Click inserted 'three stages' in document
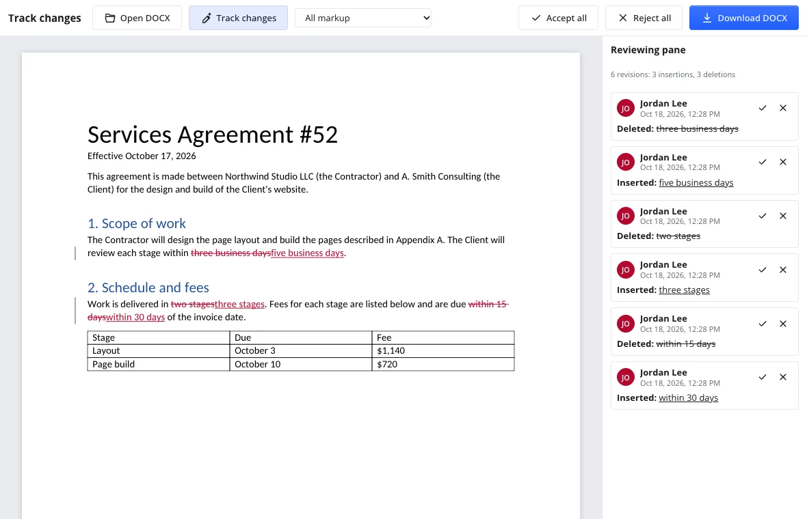The width and height of the screenshot is (807, 519). point(239,304)
